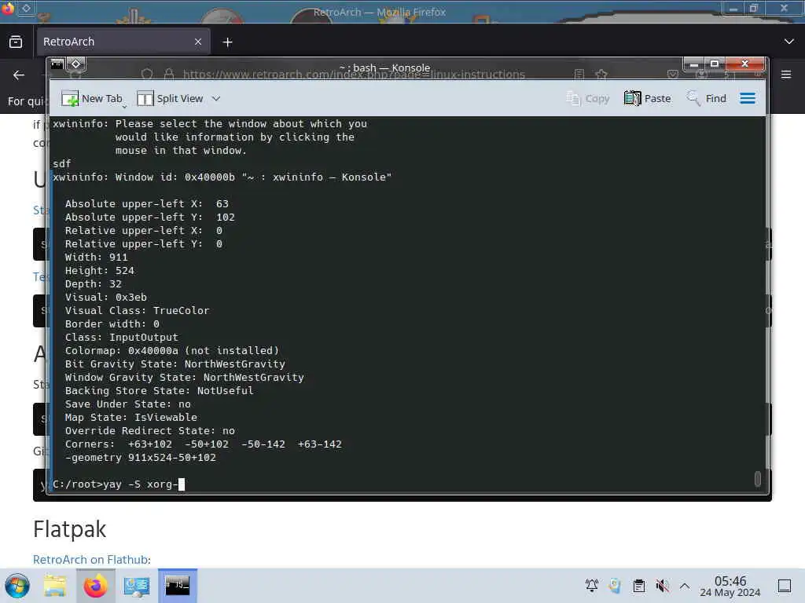Screen dimensions: 805x603
Task: Go back with Firefox back arrow
Action: [x=19, y=75]
